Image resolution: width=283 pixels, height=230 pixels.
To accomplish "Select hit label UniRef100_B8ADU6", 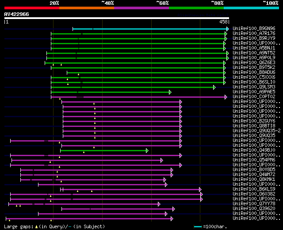I will [254, 73].
